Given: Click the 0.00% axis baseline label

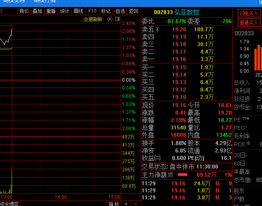Looking at the screenshot, I should (x=129, y=80).
